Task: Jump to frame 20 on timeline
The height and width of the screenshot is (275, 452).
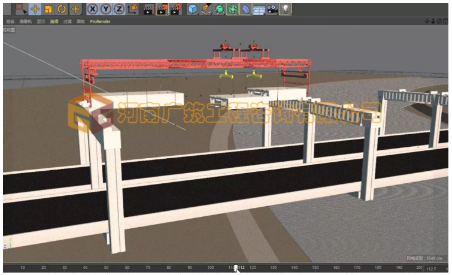Action: [44, 267]
